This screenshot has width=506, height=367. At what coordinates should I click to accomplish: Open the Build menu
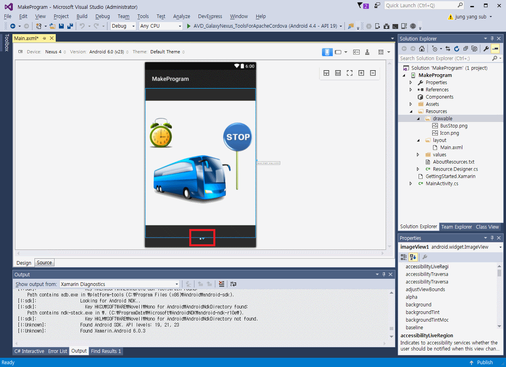tap(82, 16)
